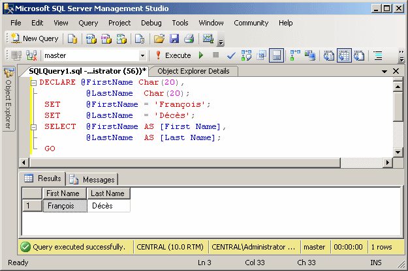408x271 pixels.
Task: Switch to Results to Grid
Action: 344,55
